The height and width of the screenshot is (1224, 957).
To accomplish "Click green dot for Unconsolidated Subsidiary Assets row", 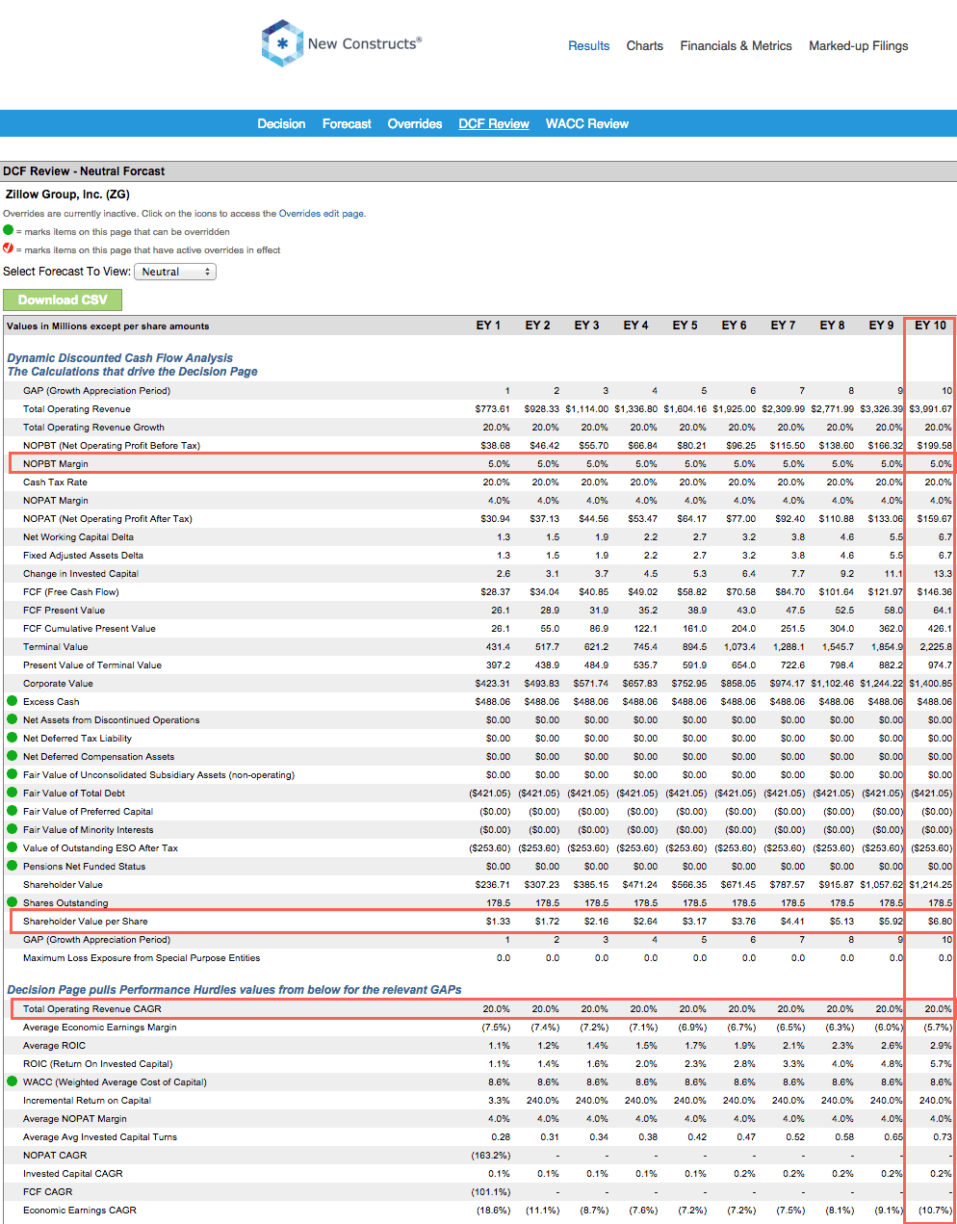I will click(x=13, y=774).
